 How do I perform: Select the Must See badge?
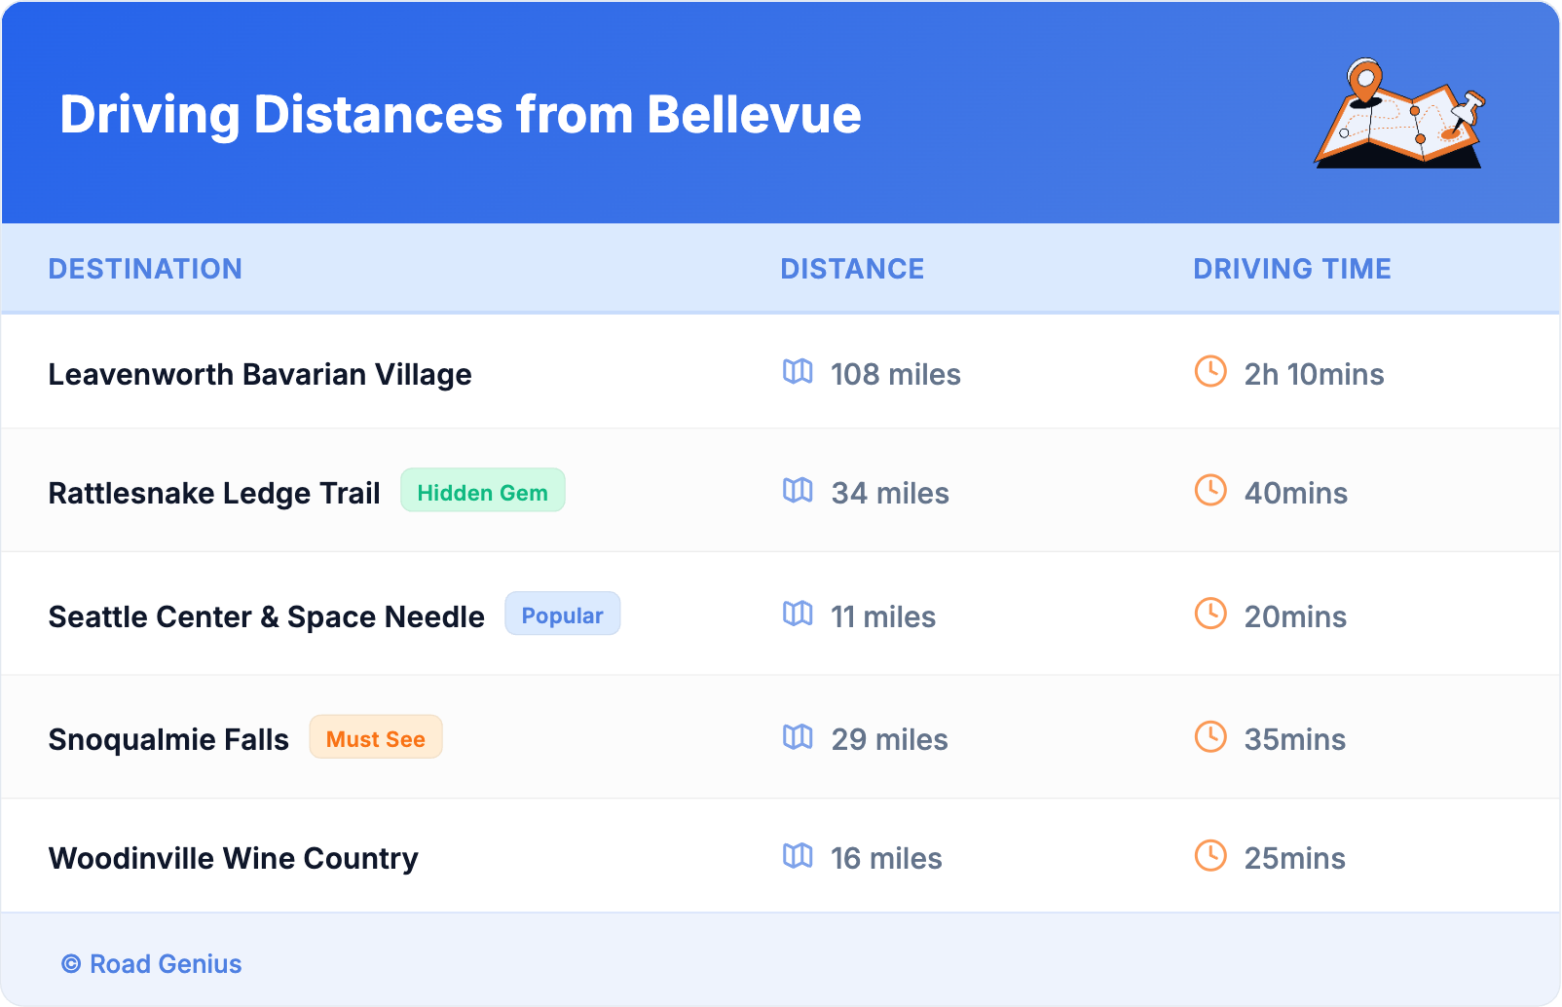(x=376, y=737)
